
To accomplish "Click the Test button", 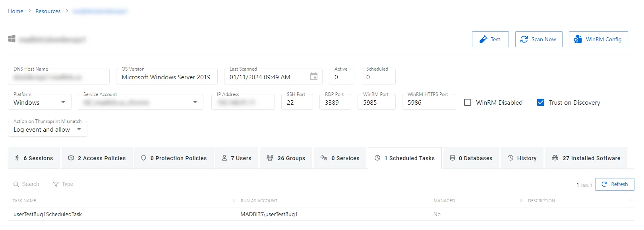I will click(x=490, y=39).
